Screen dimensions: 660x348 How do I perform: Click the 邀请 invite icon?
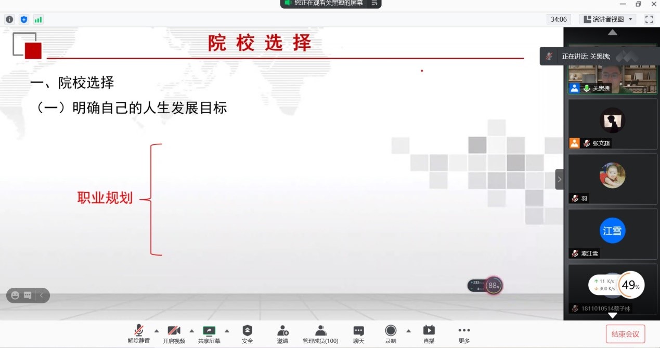click(x=282, y=334)
